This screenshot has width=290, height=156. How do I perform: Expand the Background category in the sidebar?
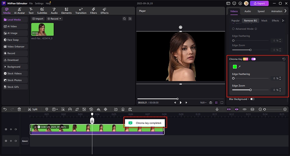(14, 67)
